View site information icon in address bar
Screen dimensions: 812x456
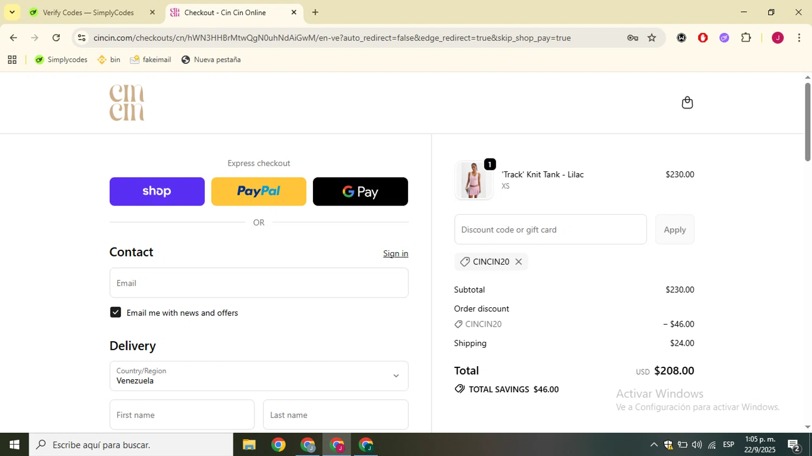pos(82,38)
